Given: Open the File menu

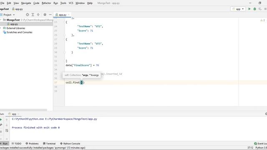Looking at the screenshot, I should click(2, 3).
